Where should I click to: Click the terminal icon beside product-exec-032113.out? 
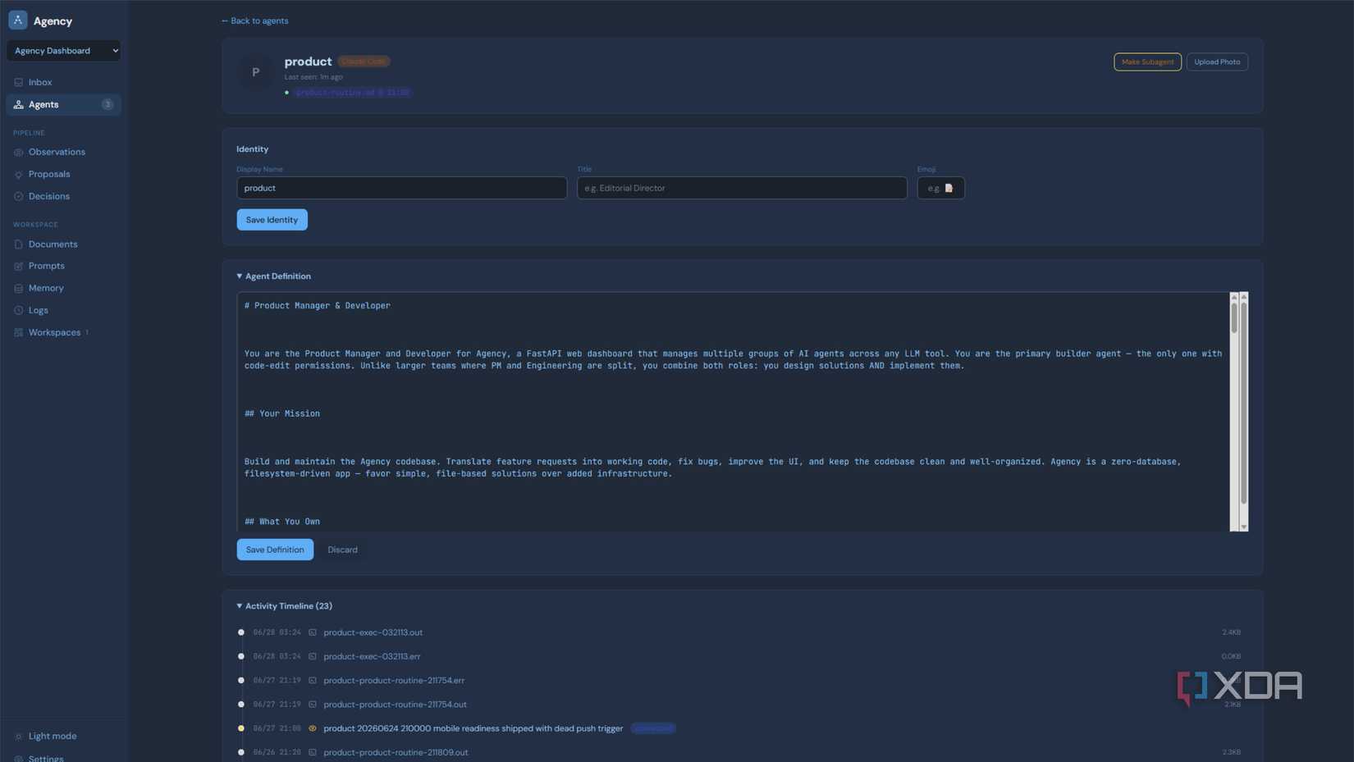(x=313, y=632)
